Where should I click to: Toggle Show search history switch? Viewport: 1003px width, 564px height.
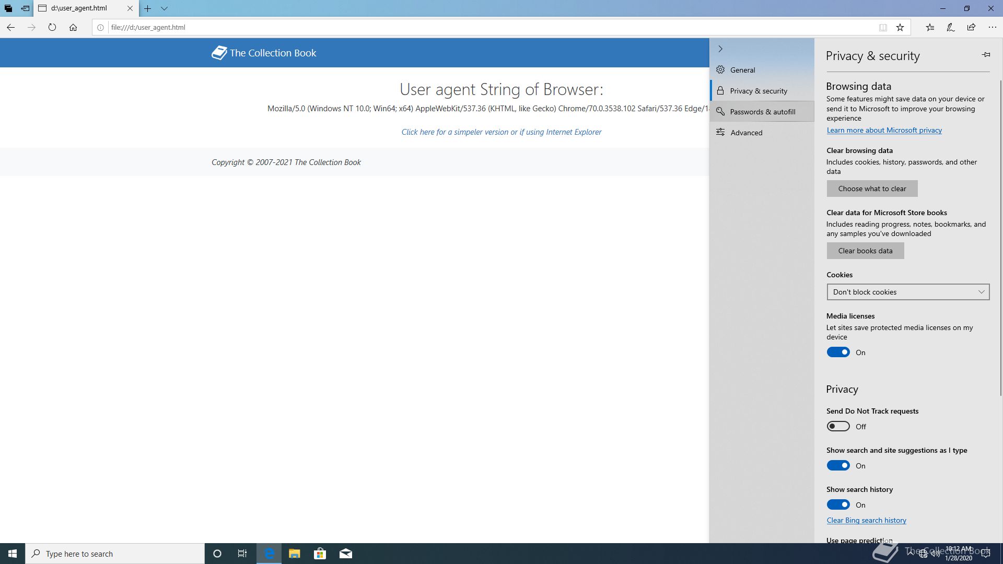coord(838,505)
